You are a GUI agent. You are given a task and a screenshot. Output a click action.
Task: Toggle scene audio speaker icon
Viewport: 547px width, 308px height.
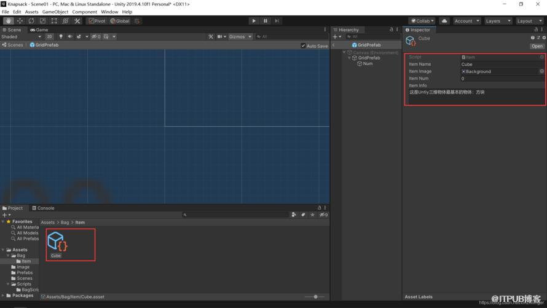click(x=70, y=37)
